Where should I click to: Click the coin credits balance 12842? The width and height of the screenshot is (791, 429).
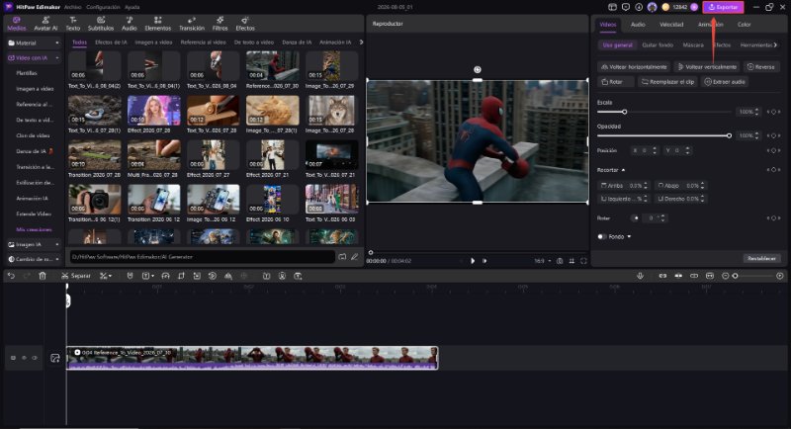click(679, 7)
